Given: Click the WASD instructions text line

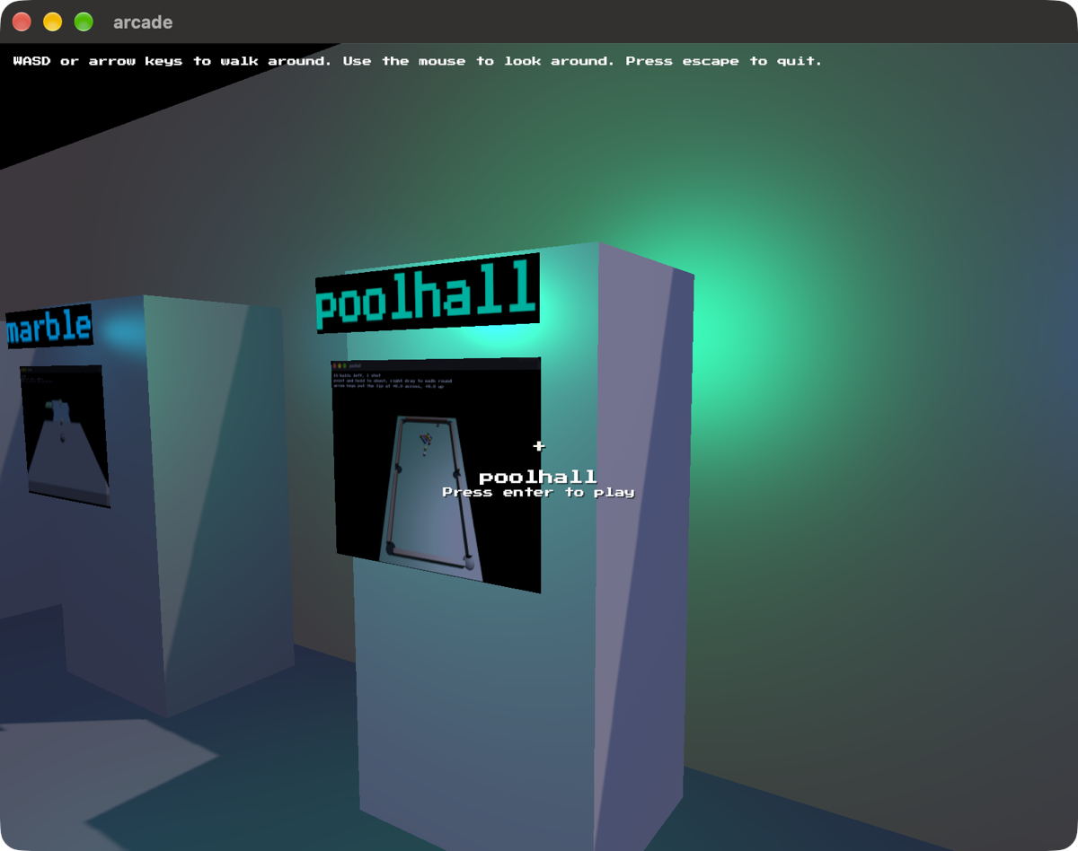Looking at the screenshot, I should point(418,61).
